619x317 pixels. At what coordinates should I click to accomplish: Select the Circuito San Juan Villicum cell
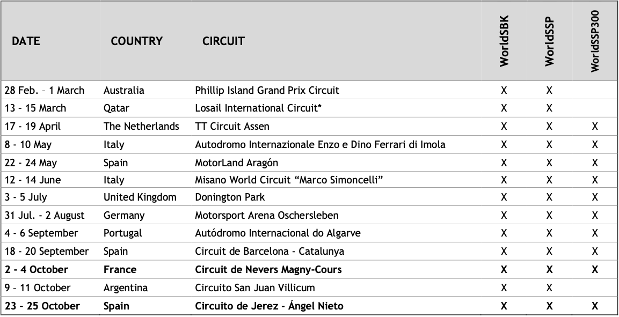click(x=254, y=287)
